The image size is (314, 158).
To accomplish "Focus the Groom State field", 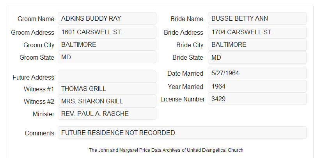I will coord(107,57).
